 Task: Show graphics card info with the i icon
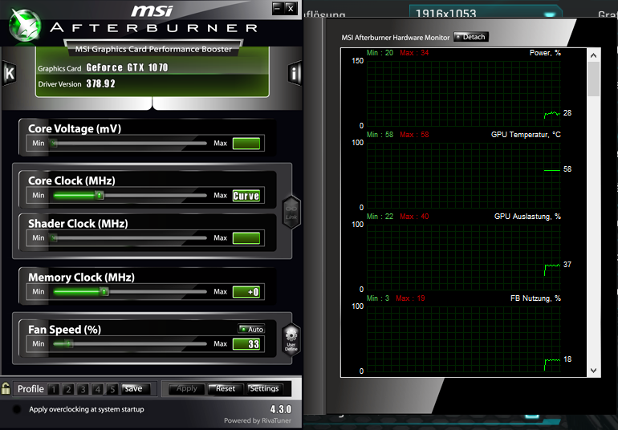click(x=294, y=73)
